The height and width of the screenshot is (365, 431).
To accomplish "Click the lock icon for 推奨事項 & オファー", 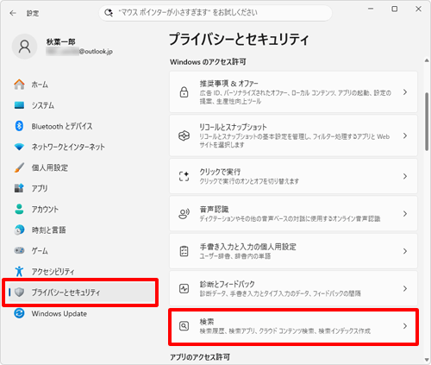I will click(184, 92).
